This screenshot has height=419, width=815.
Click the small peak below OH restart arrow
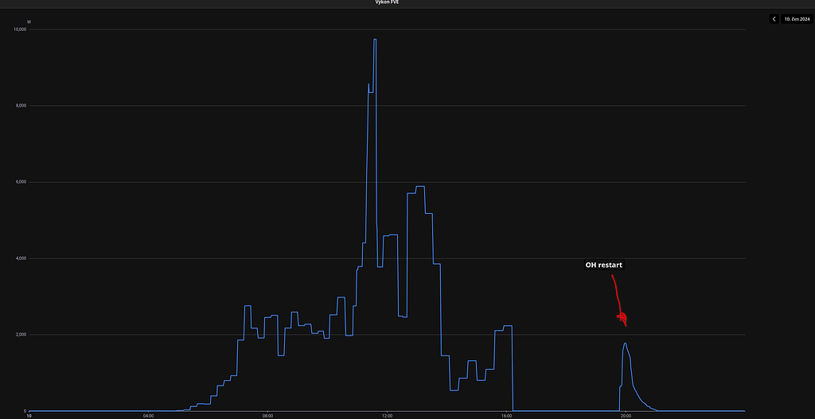(x=625, y=343)
